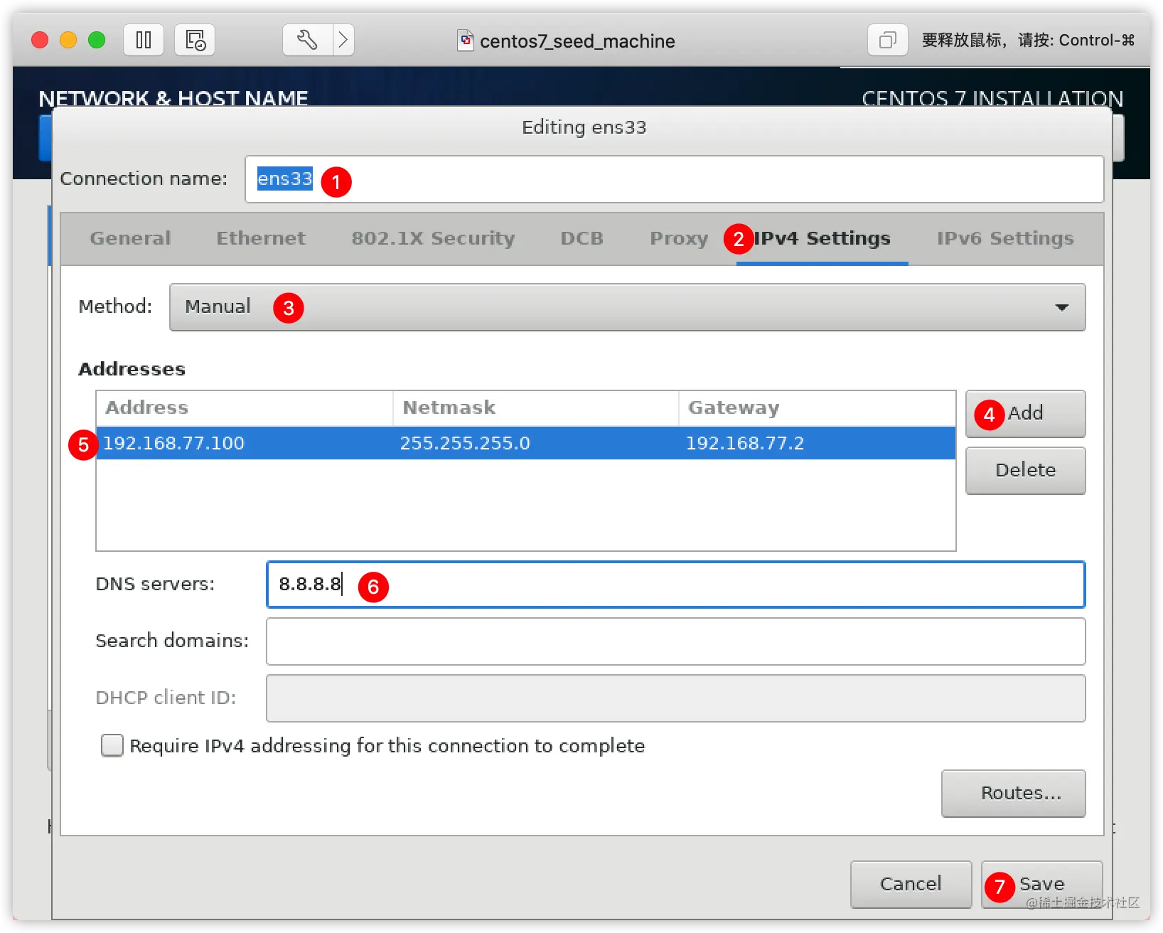Open the Proxy tab
1163x933 pixels.
point(679,238)
